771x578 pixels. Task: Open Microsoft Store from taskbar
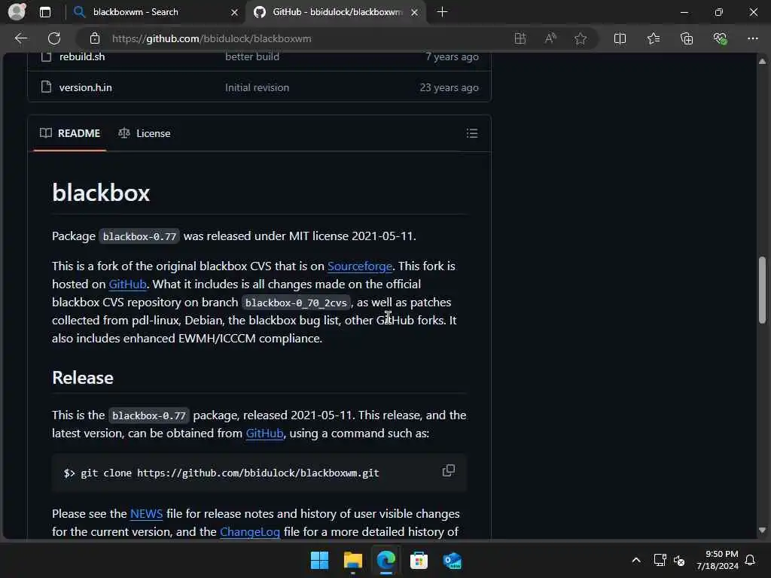tap(419, 560)
